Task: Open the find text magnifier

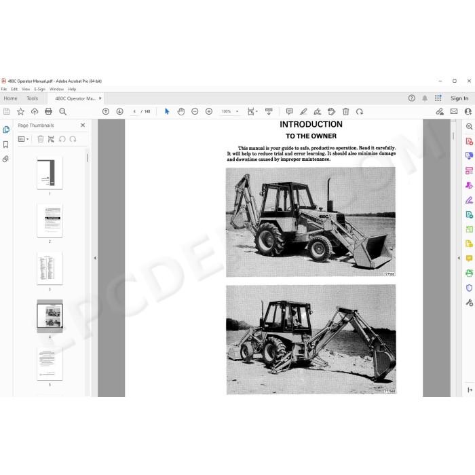Action: 62,111
